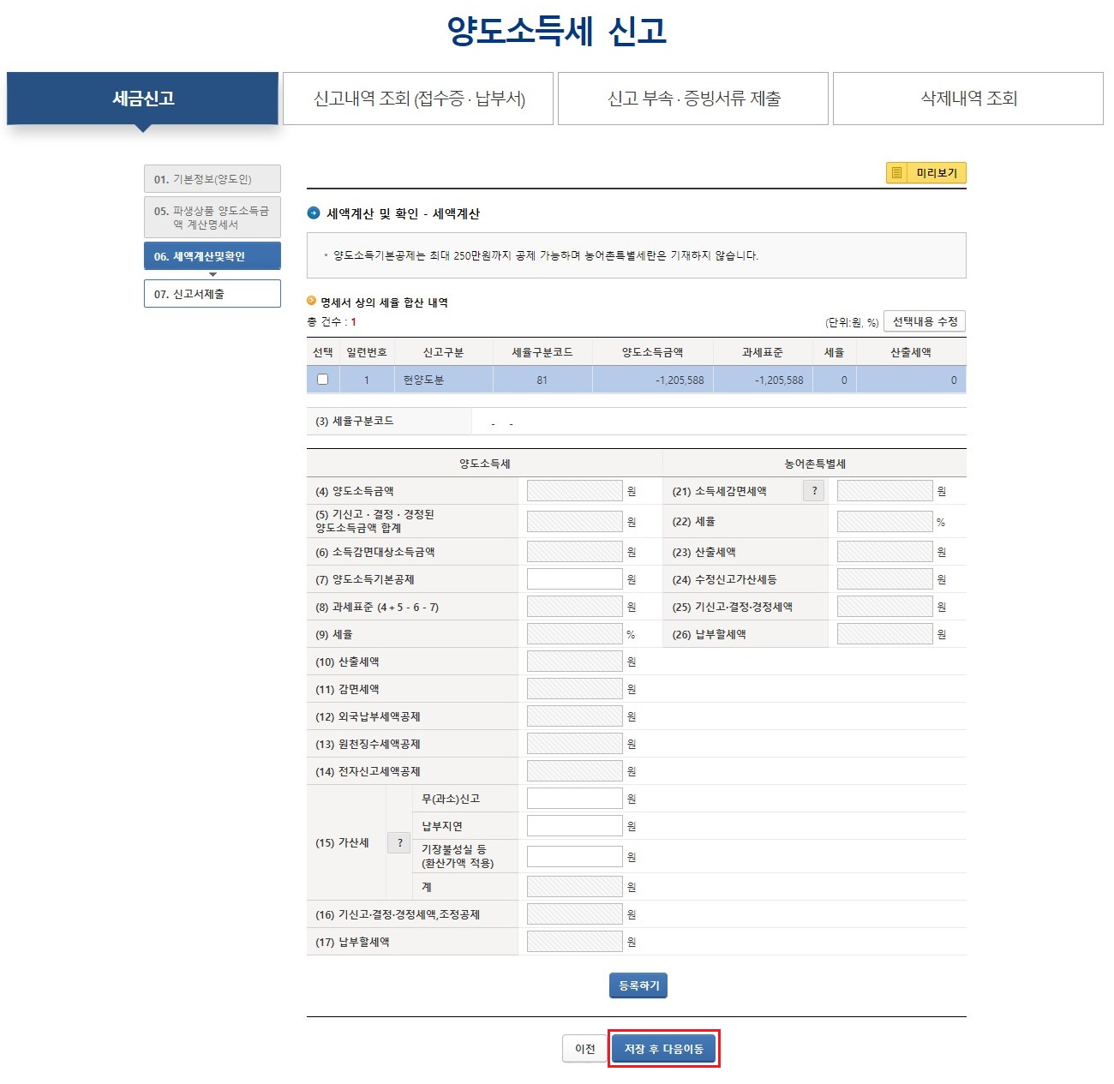Image resolution: width=1114 pixels, height=1084 pixels.
Task: Click the (25) 기신고·결정·경정세액 field
Action: pos(885,607)
